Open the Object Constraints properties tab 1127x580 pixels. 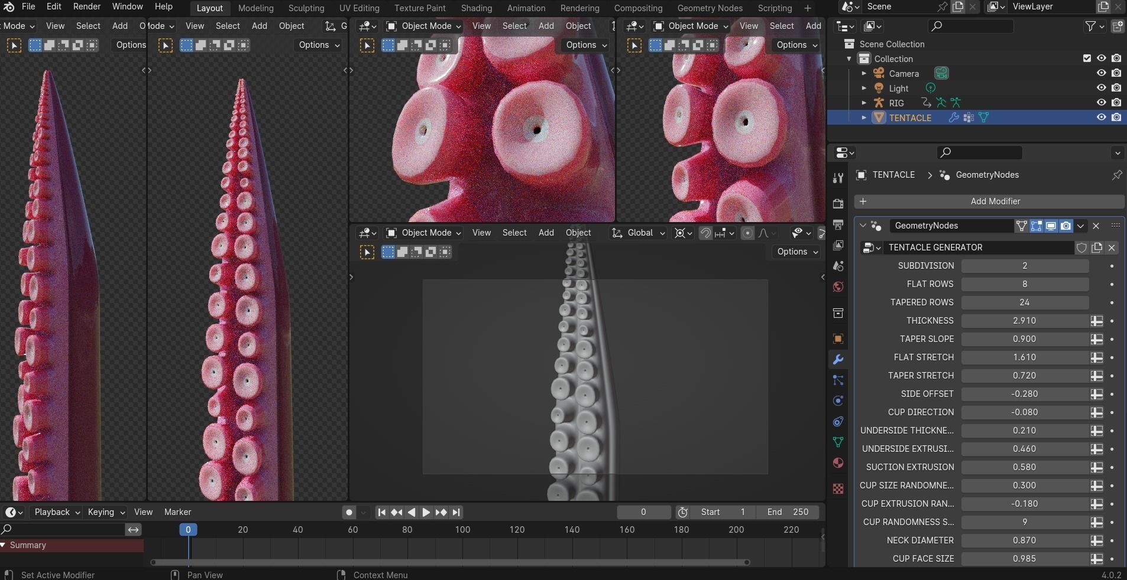(838, 421)
